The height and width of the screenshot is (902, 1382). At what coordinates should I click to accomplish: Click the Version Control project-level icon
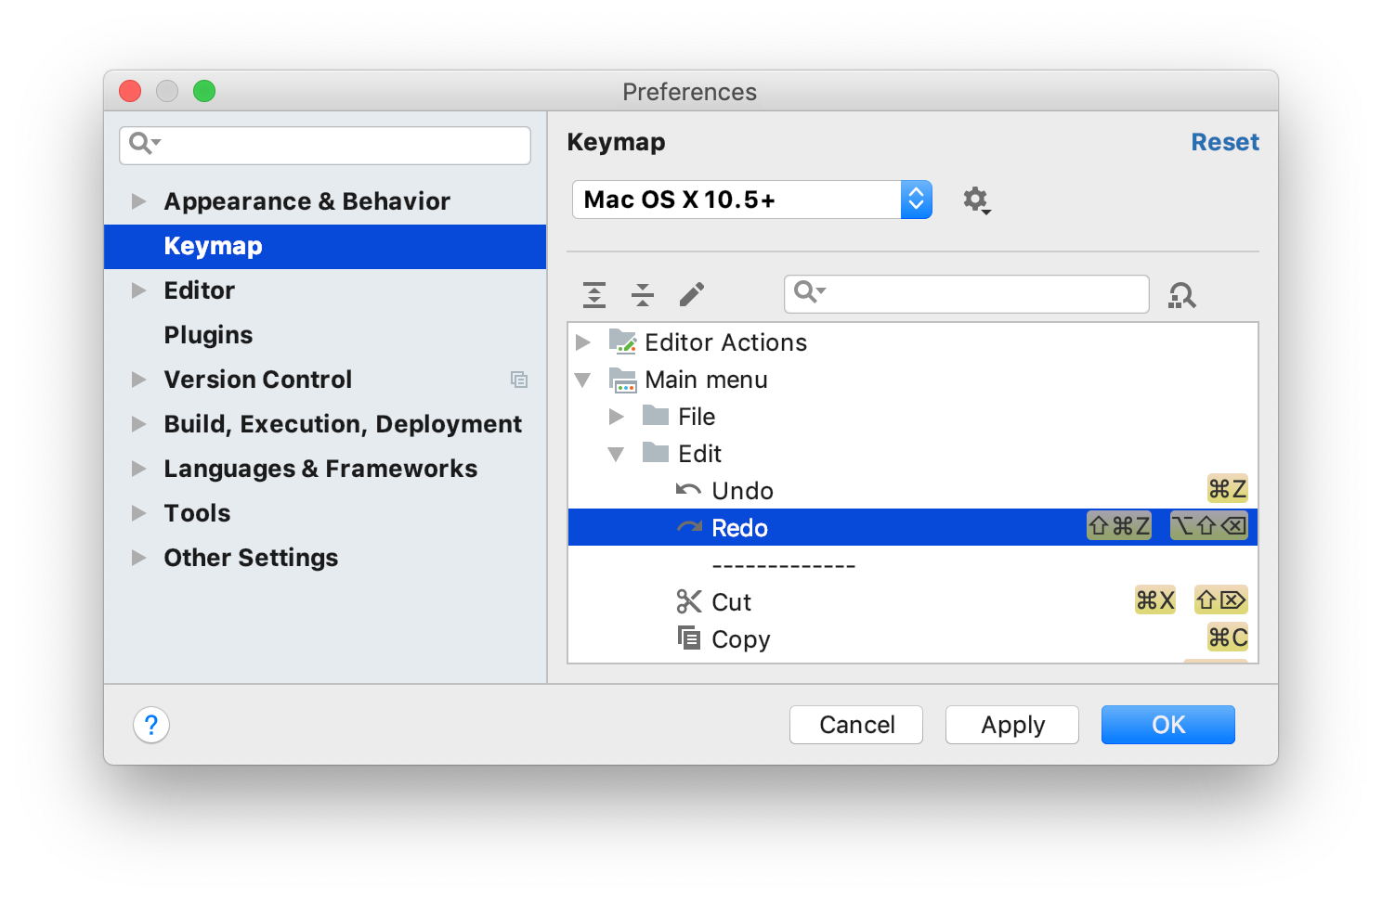519,380
